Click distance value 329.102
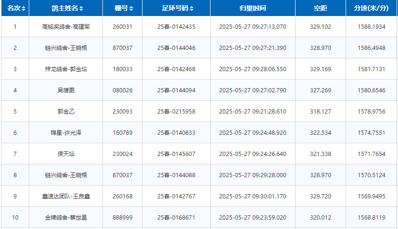 point(321,26)
